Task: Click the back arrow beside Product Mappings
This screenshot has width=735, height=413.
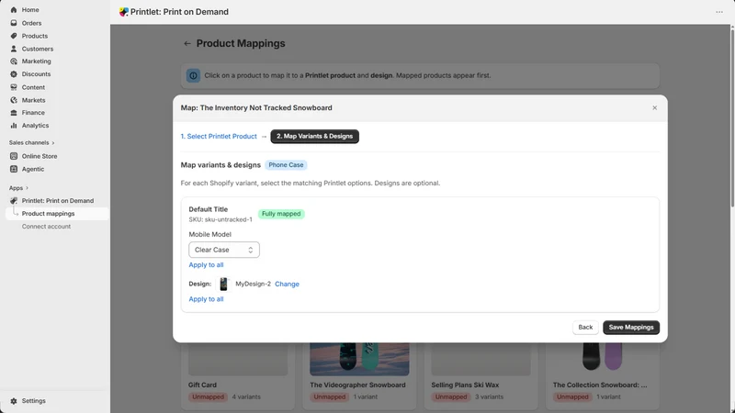Action: coord(187,43)
